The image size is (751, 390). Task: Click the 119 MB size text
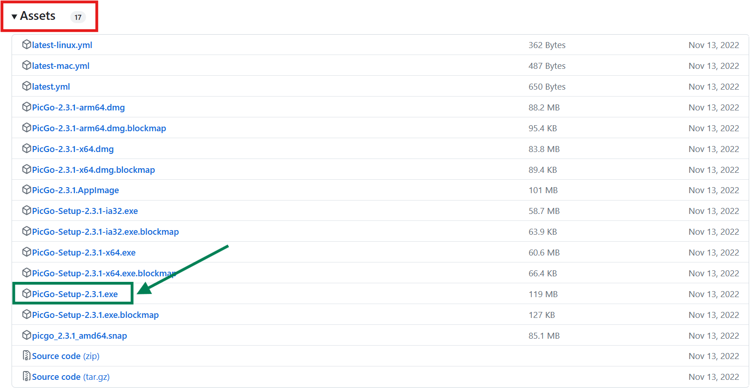pyautogui.click(x=543, y=294)
